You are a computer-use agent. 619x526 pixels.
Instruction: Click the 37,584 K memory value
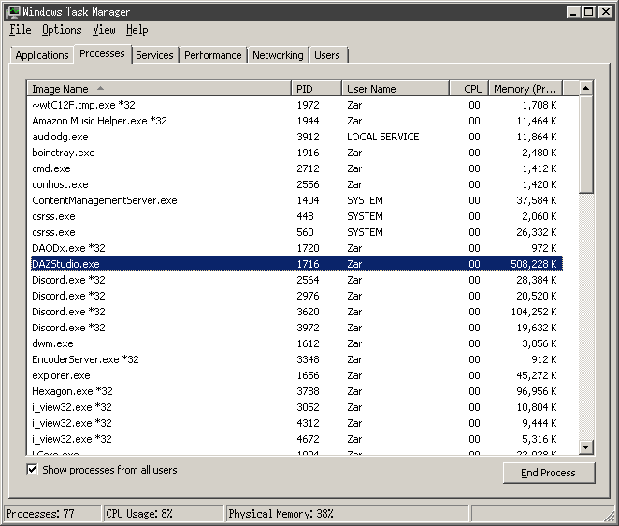[537, 200]
